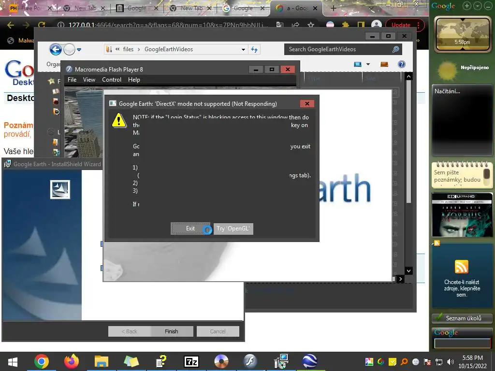Image resolution: width=495 pixels, height=371 pixels.
Task: Click the GoogleEarthVideos breadcrumb in Explorer
Action: [x=169, y=49]
